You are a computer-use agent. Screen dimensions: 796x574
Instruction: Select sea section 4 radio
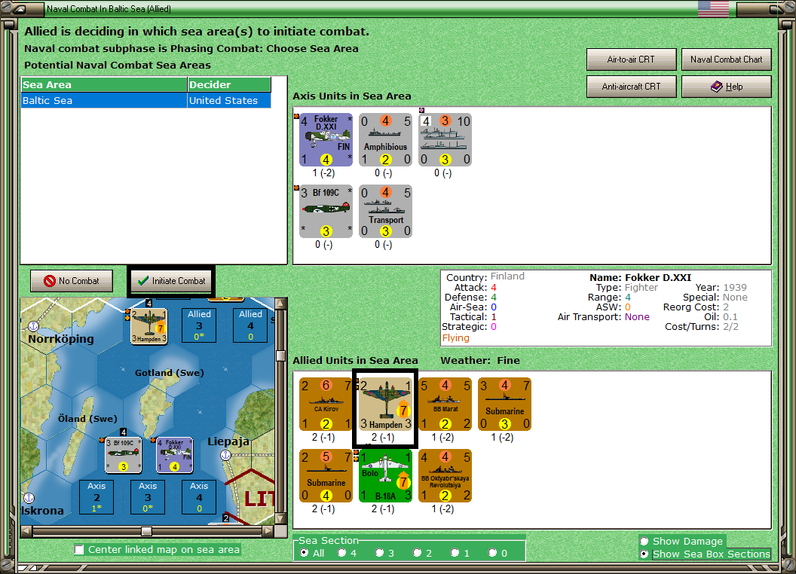[341, 553]
